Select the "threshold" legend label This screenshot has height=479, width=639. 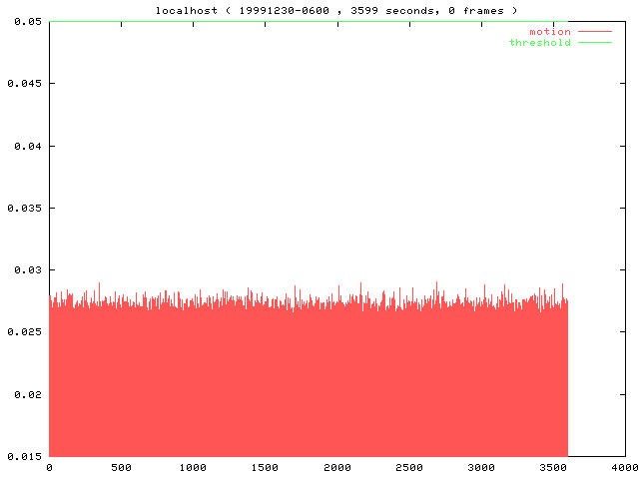coord(539,42)
